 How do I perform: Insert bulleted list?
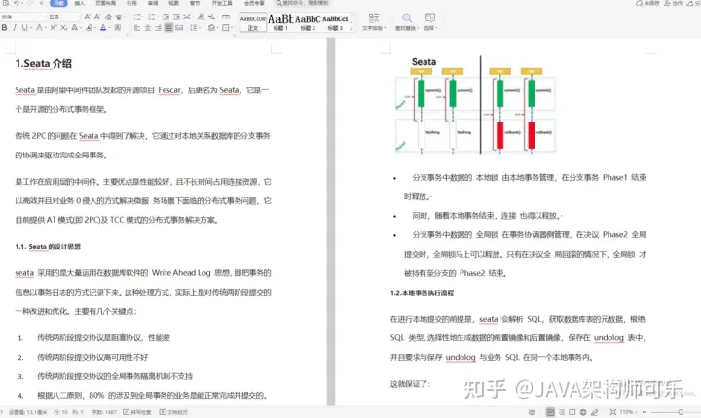(137, 17)
